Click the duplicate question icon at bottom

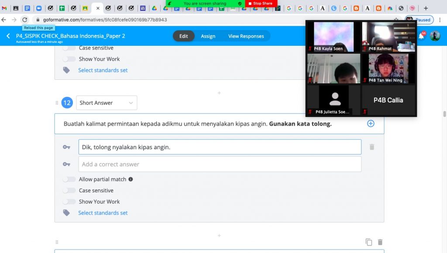(369, 242)
